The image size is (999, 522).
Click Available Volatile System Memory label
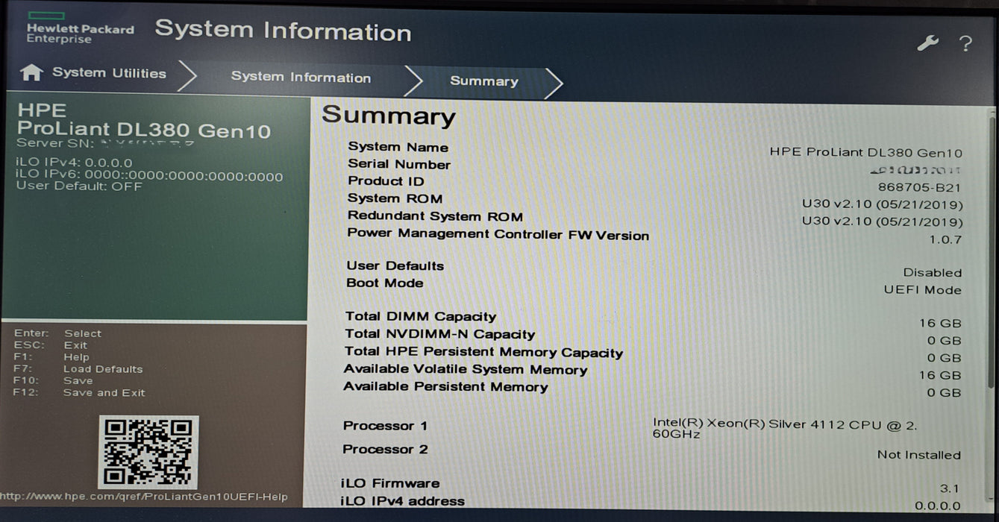(465, 369)
